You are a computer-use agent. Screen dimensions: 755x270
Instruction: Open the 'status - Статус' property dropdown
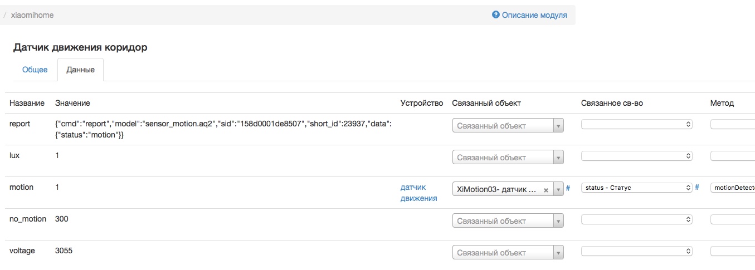pyautogui.click(x=636, y=188)
